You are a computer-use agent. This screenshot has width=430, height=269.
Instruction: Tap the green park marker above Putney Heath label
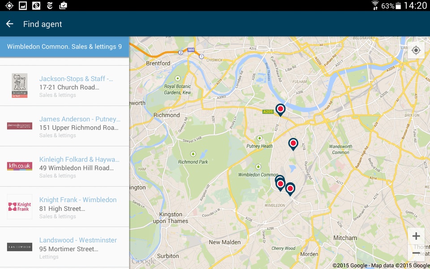click(259, 138)
